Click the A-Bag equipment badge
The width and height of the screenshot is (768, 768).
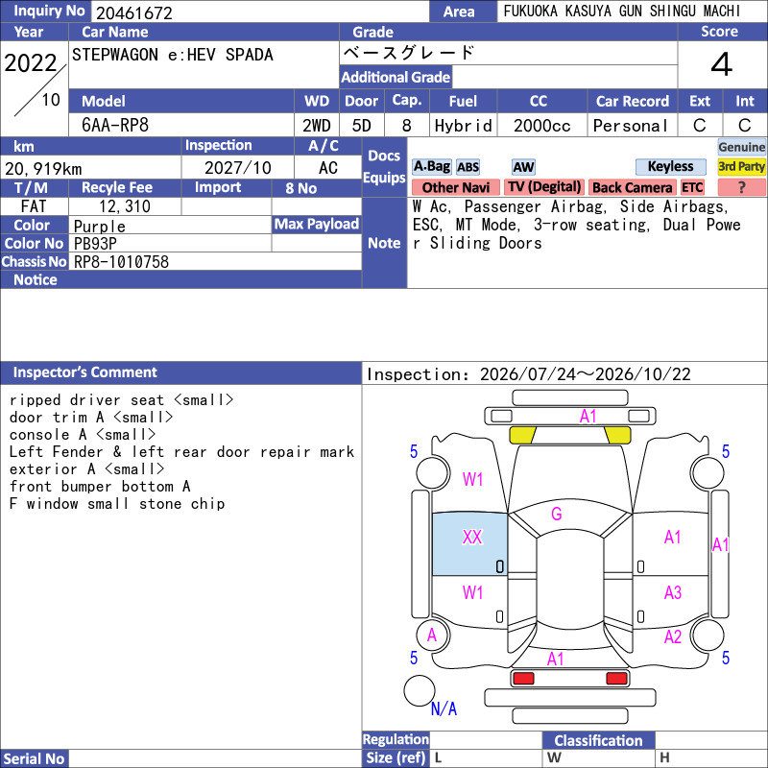[x=431, y=166]
